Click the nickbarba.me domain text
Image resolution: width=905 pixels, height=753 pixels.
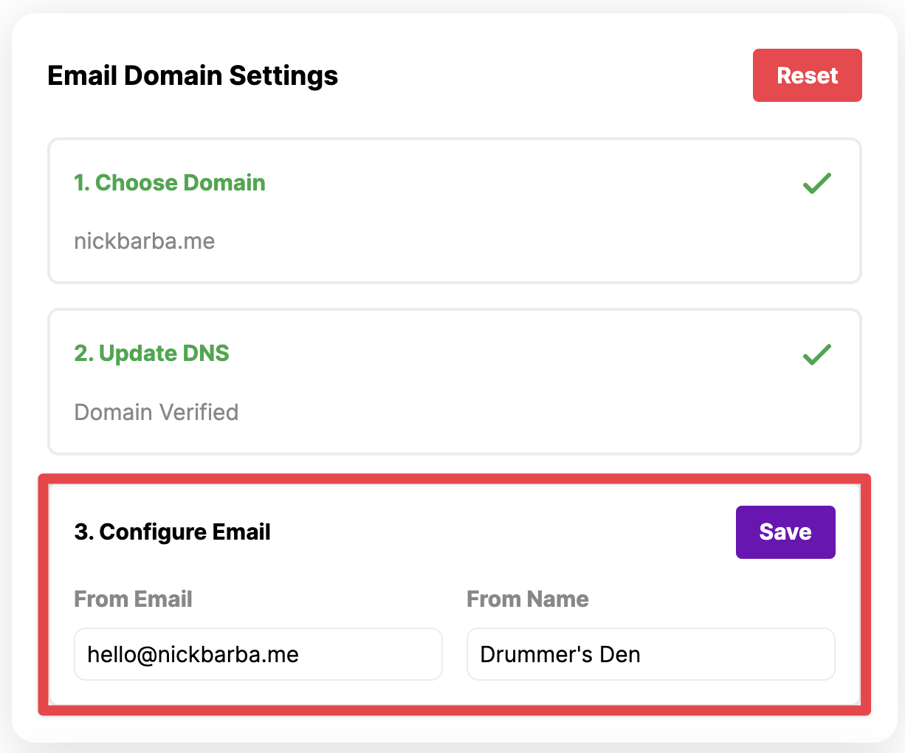tap(145, 241)
